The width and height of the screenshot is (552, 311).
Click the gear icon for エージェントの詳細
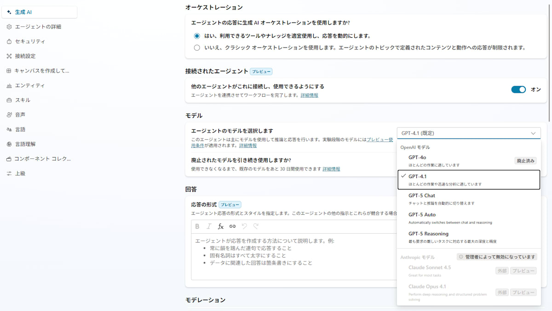[x=9, y=27]
